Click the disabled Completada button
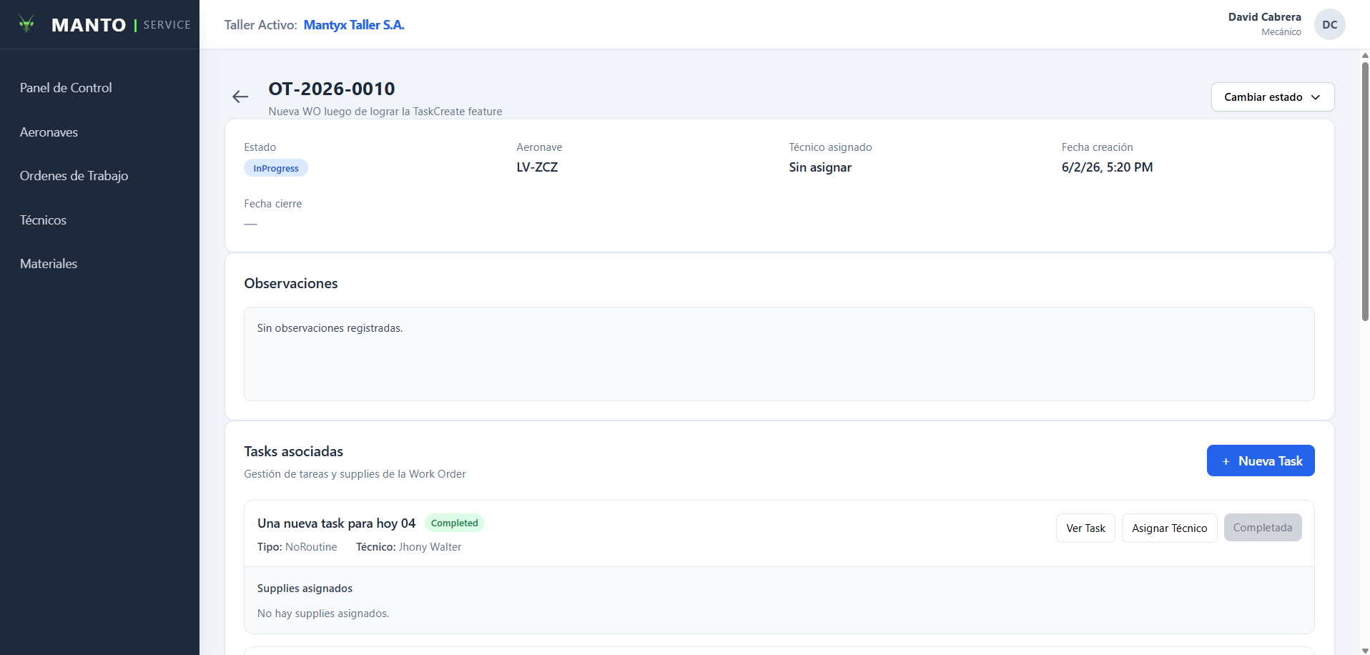Image resolution: width=1370 pixels, height=655 pixels. pyautogui.click(x=1263, y=528)
